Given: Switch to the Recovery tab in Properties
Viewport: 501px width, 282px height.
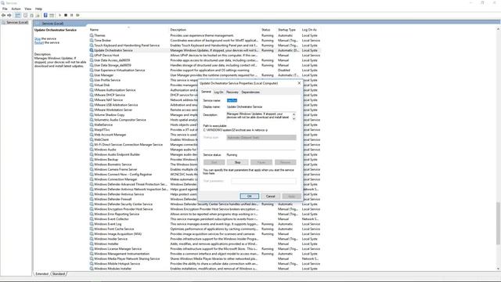Looking at the screenshot, I should (232, 92).
